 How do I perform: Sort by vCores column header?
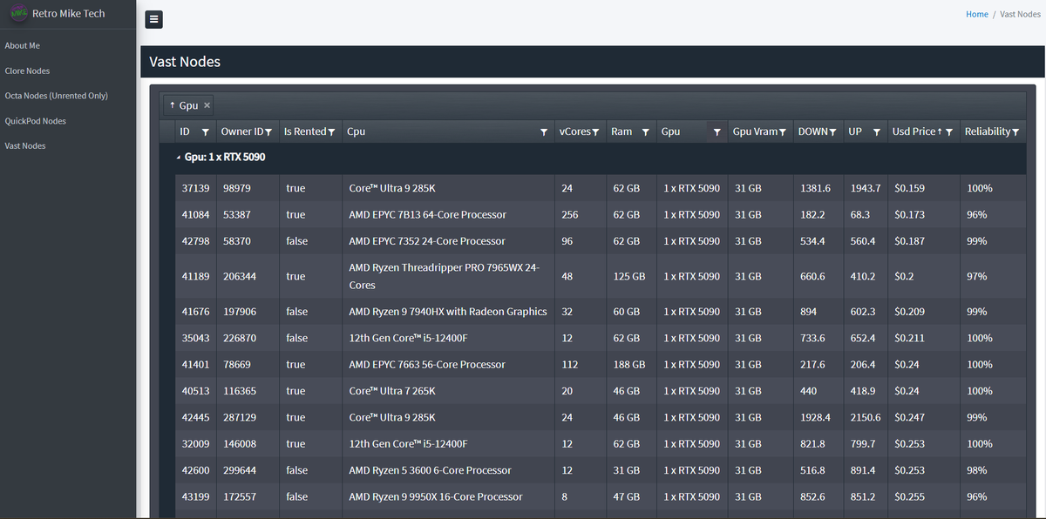coord(574,131)
